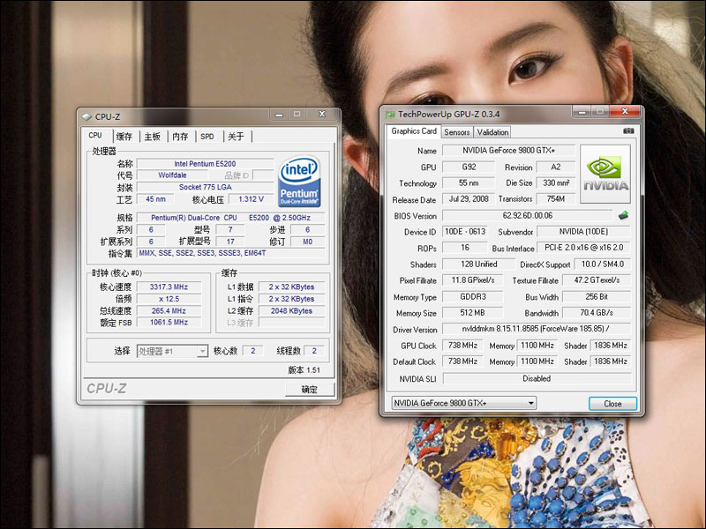
Task: Click the L1 指令 cache value
Action: 291,299
